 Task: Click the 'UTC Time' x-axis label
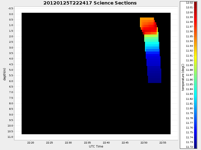(x=96, y=146)
